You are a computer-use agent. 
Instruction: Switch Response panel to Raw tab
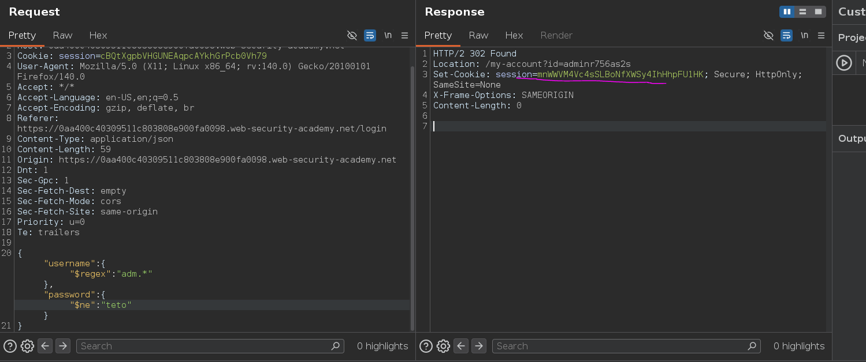(x=478, y=35)
